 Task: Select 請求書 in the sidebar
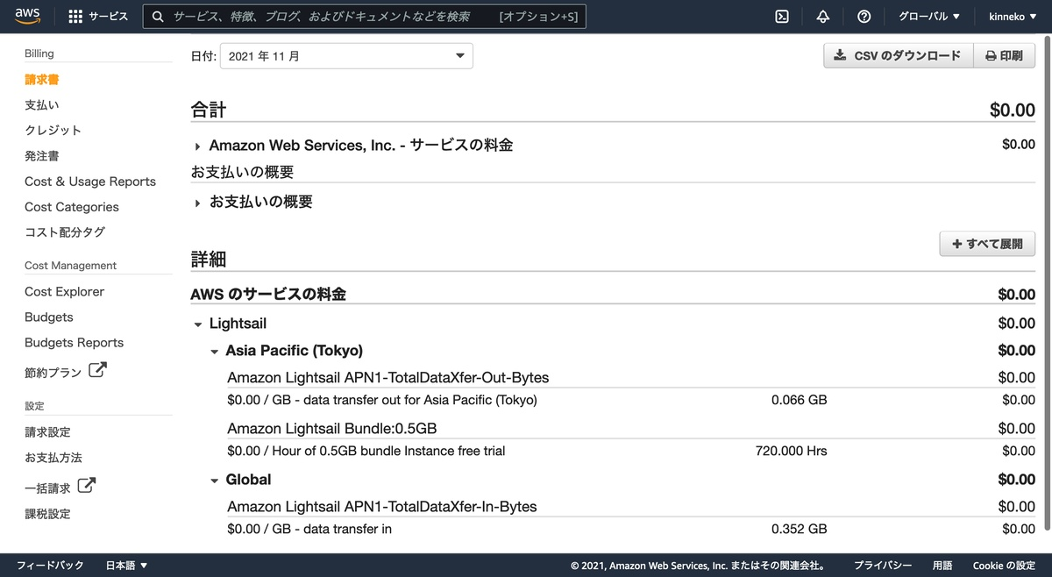click(42, 80)
